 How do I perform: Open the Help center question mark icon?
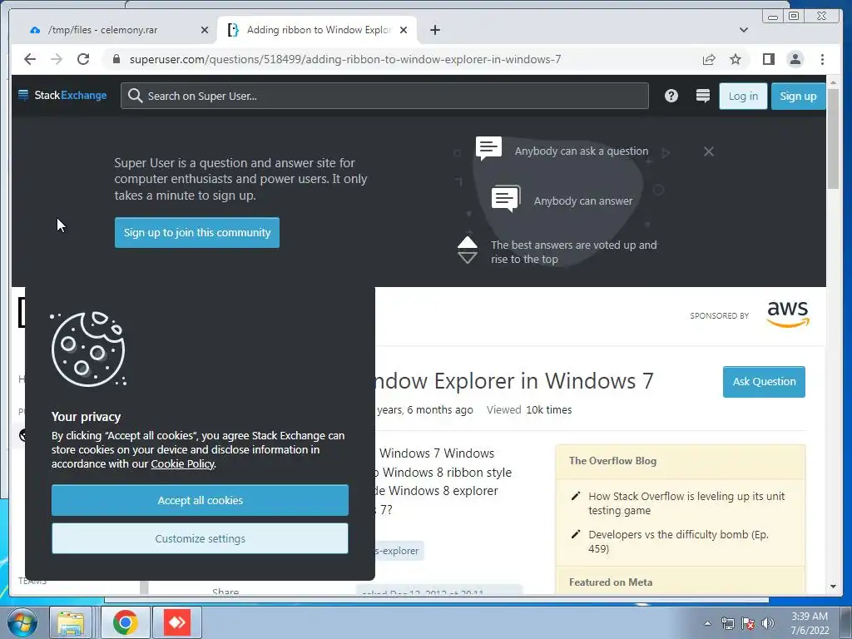pyautogui.click(x=671, y=96)
